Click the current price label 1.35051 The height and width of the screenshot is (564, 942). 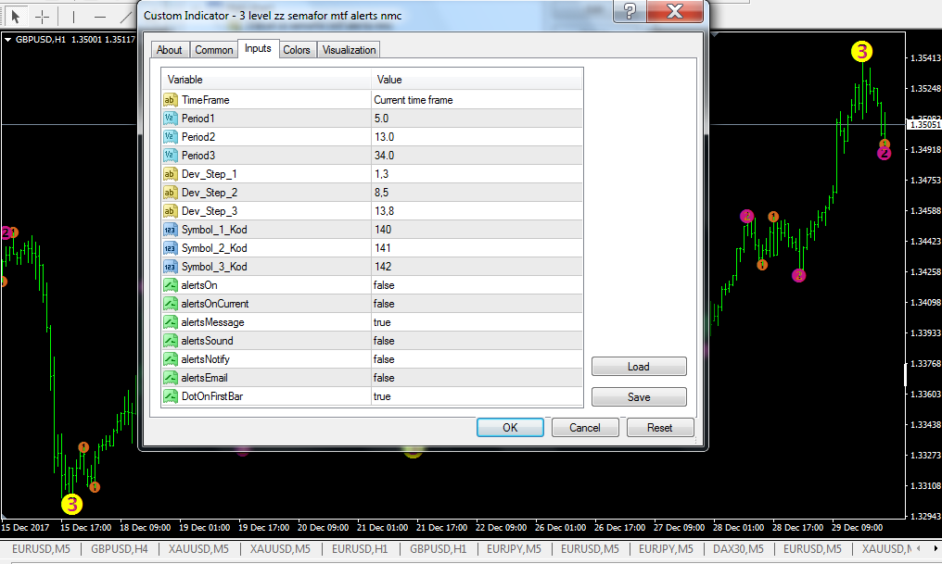[x=924, y=125]
